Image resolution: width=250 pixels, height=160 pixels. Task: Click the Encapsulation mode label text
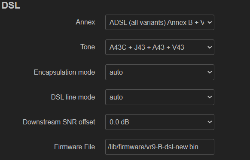pyautogui.click(x=64, y=72)
